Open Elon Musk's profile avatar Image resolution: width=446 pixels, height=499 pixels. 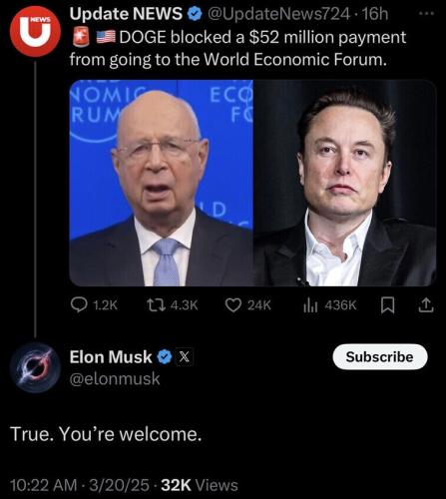35,367
